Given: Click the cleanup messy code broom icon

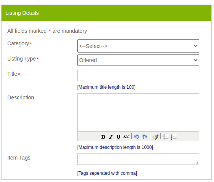Looking at the screenshot, I should (155, 137).
